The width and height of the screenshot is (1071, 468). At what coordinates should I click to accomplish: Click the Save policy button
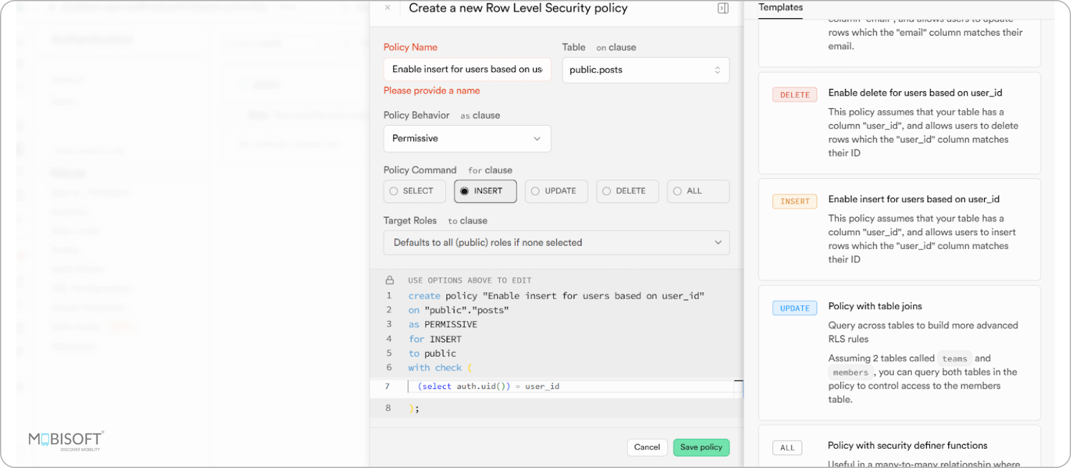pos(701,447)
